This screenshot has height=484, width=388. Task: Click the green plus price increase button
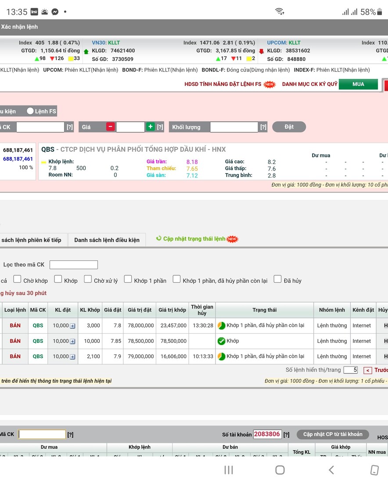tap(151, 127)
